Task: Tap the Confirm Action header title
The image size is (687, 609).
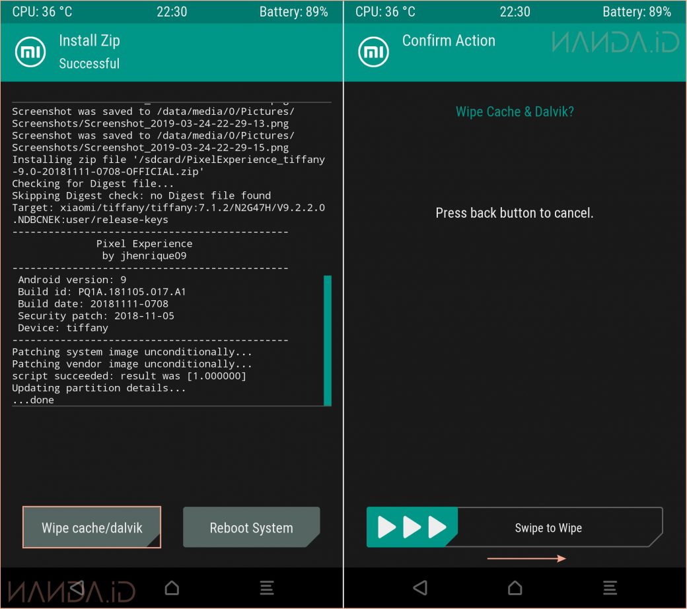Action: [449, 41]
